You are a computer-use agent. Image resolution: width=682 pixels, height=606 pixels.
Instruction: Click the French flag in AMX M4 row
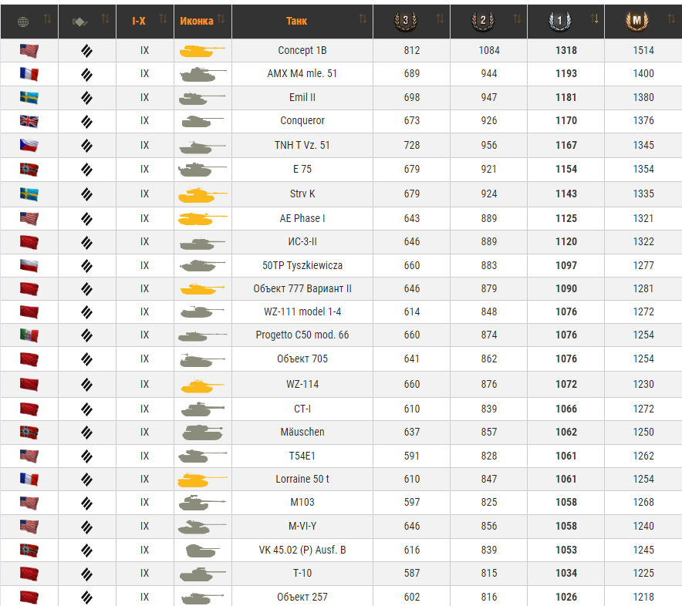pyautogui.click(x=29, y=74)
